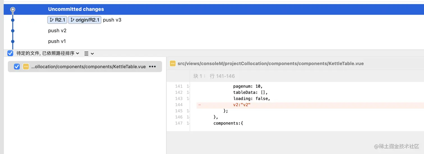Select the push v2 commit
The image size is (424, 154).
pyautogui.click(x=57, y=31)
